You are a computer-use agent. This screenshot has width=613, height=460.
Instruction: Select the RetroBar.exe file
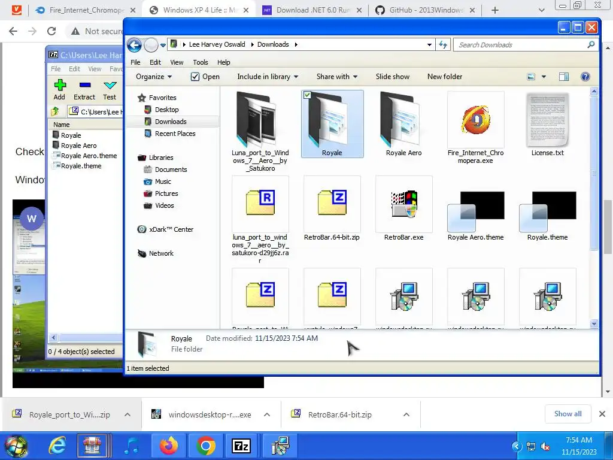click(403, 208)
